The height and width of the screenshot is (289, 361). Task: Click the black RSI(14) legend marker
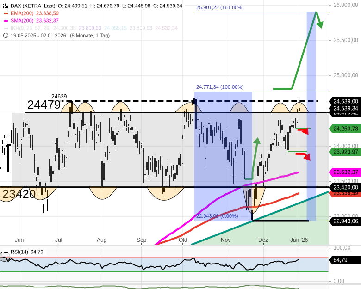pos(6,252)
